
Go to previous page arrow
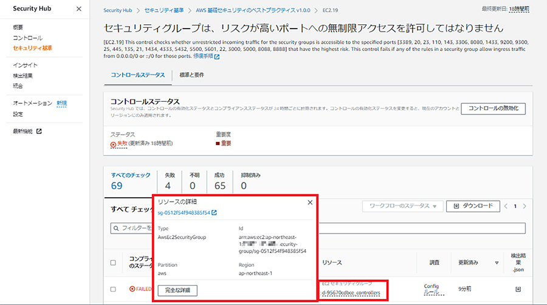pyautogui.click(x=506, y=206)
